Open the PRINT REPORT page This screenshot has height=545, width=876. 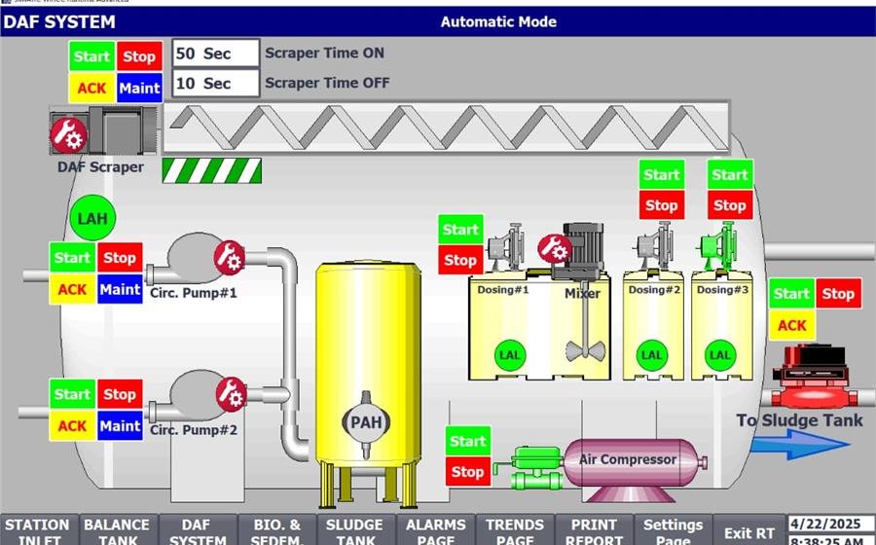point(594,530)
